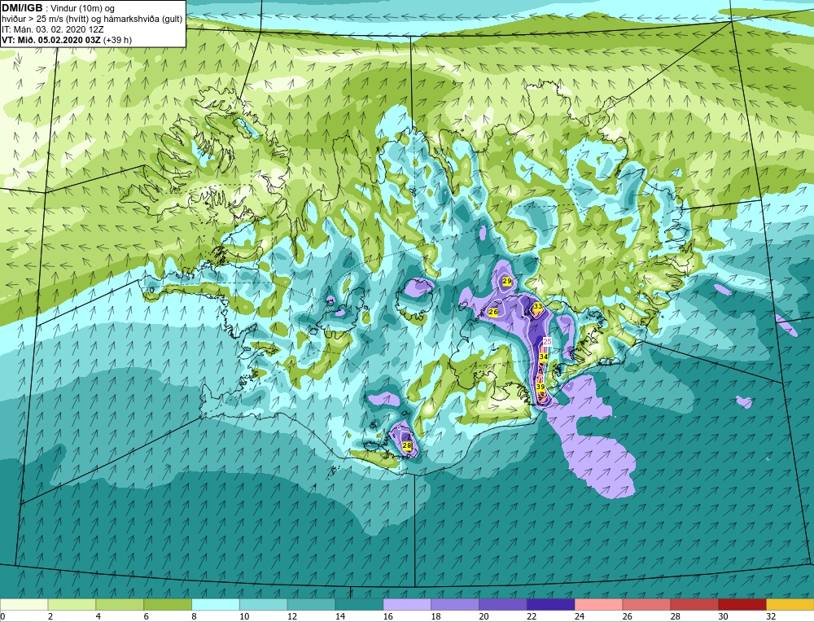The width and height of the screenshot is (814, 622).
Task: Select the 28–30 m/s red swatch
Action: click(694, 604)
